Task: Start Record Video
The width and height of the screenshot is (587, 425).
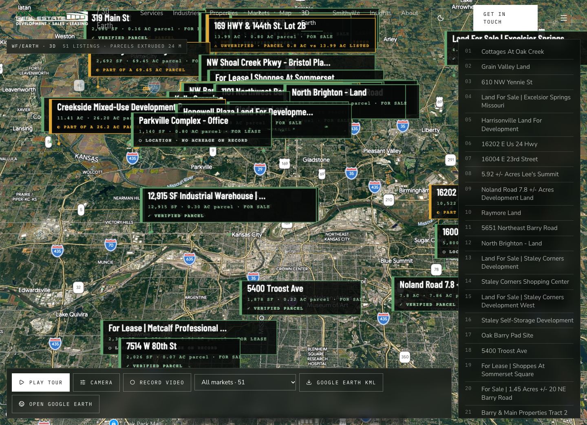Action: click(157, 382)
